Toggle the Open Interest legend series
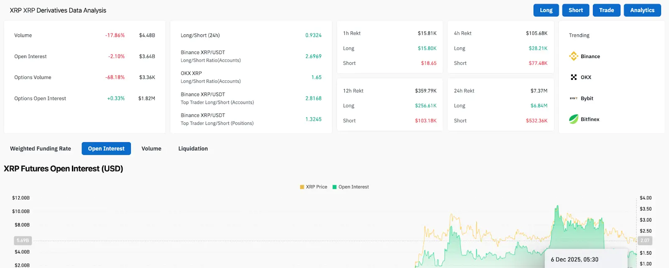 [x=351, y=187]
